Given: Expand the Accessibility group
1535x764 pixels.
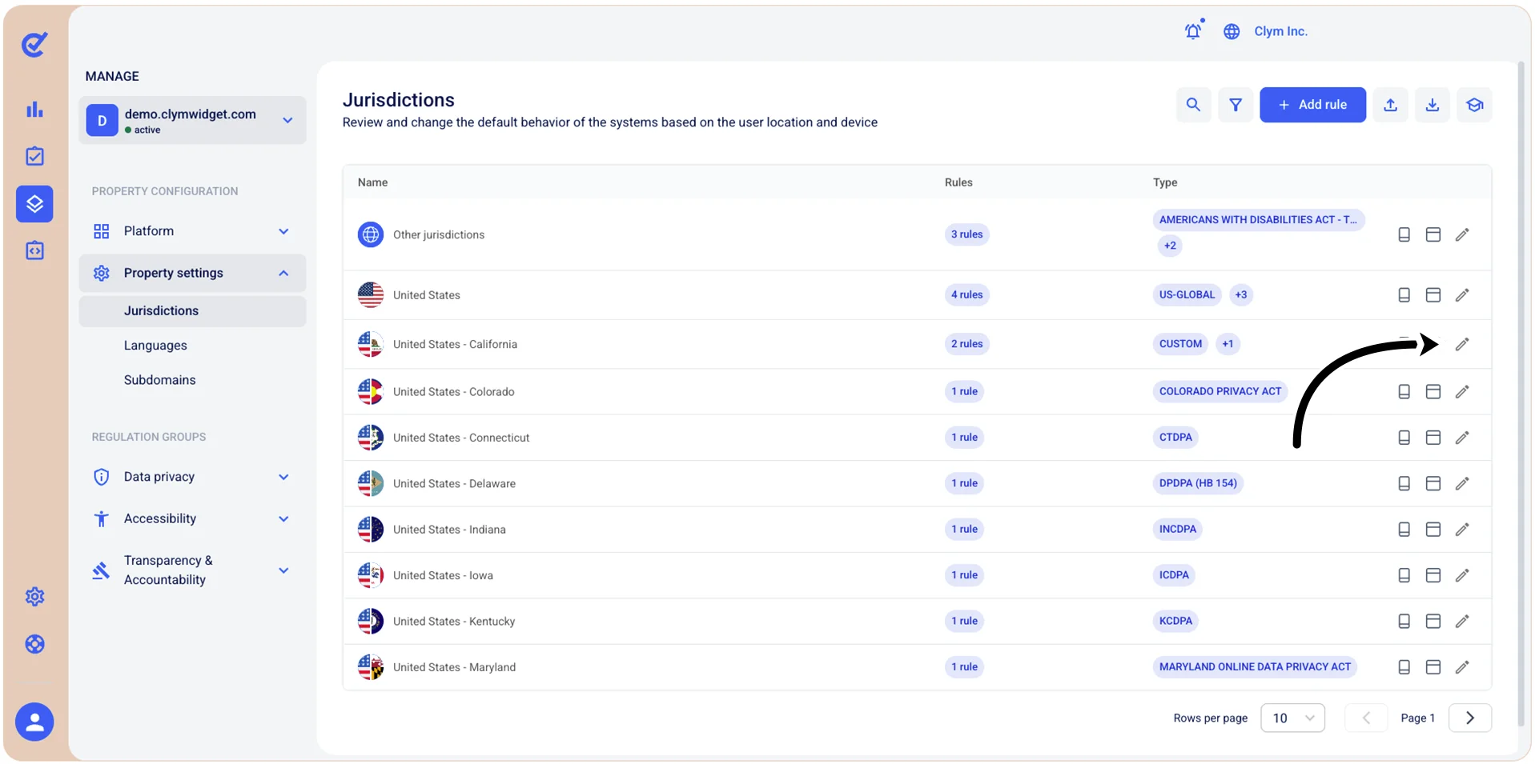Looking at the screenshot, I should point(192,519).
